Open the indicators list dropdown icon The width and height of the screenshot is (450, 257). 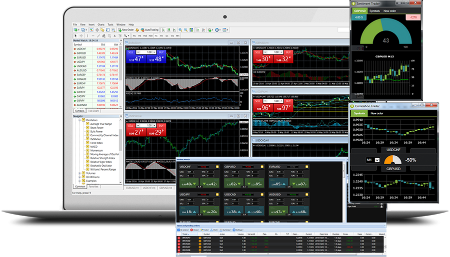tap(210, 30)
